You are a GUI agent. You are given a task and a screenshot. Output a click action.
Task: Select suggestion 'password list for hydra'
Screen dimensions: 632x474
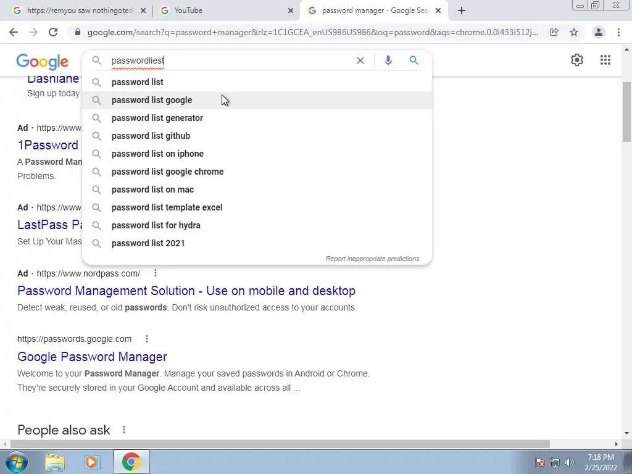coord(257,225)
